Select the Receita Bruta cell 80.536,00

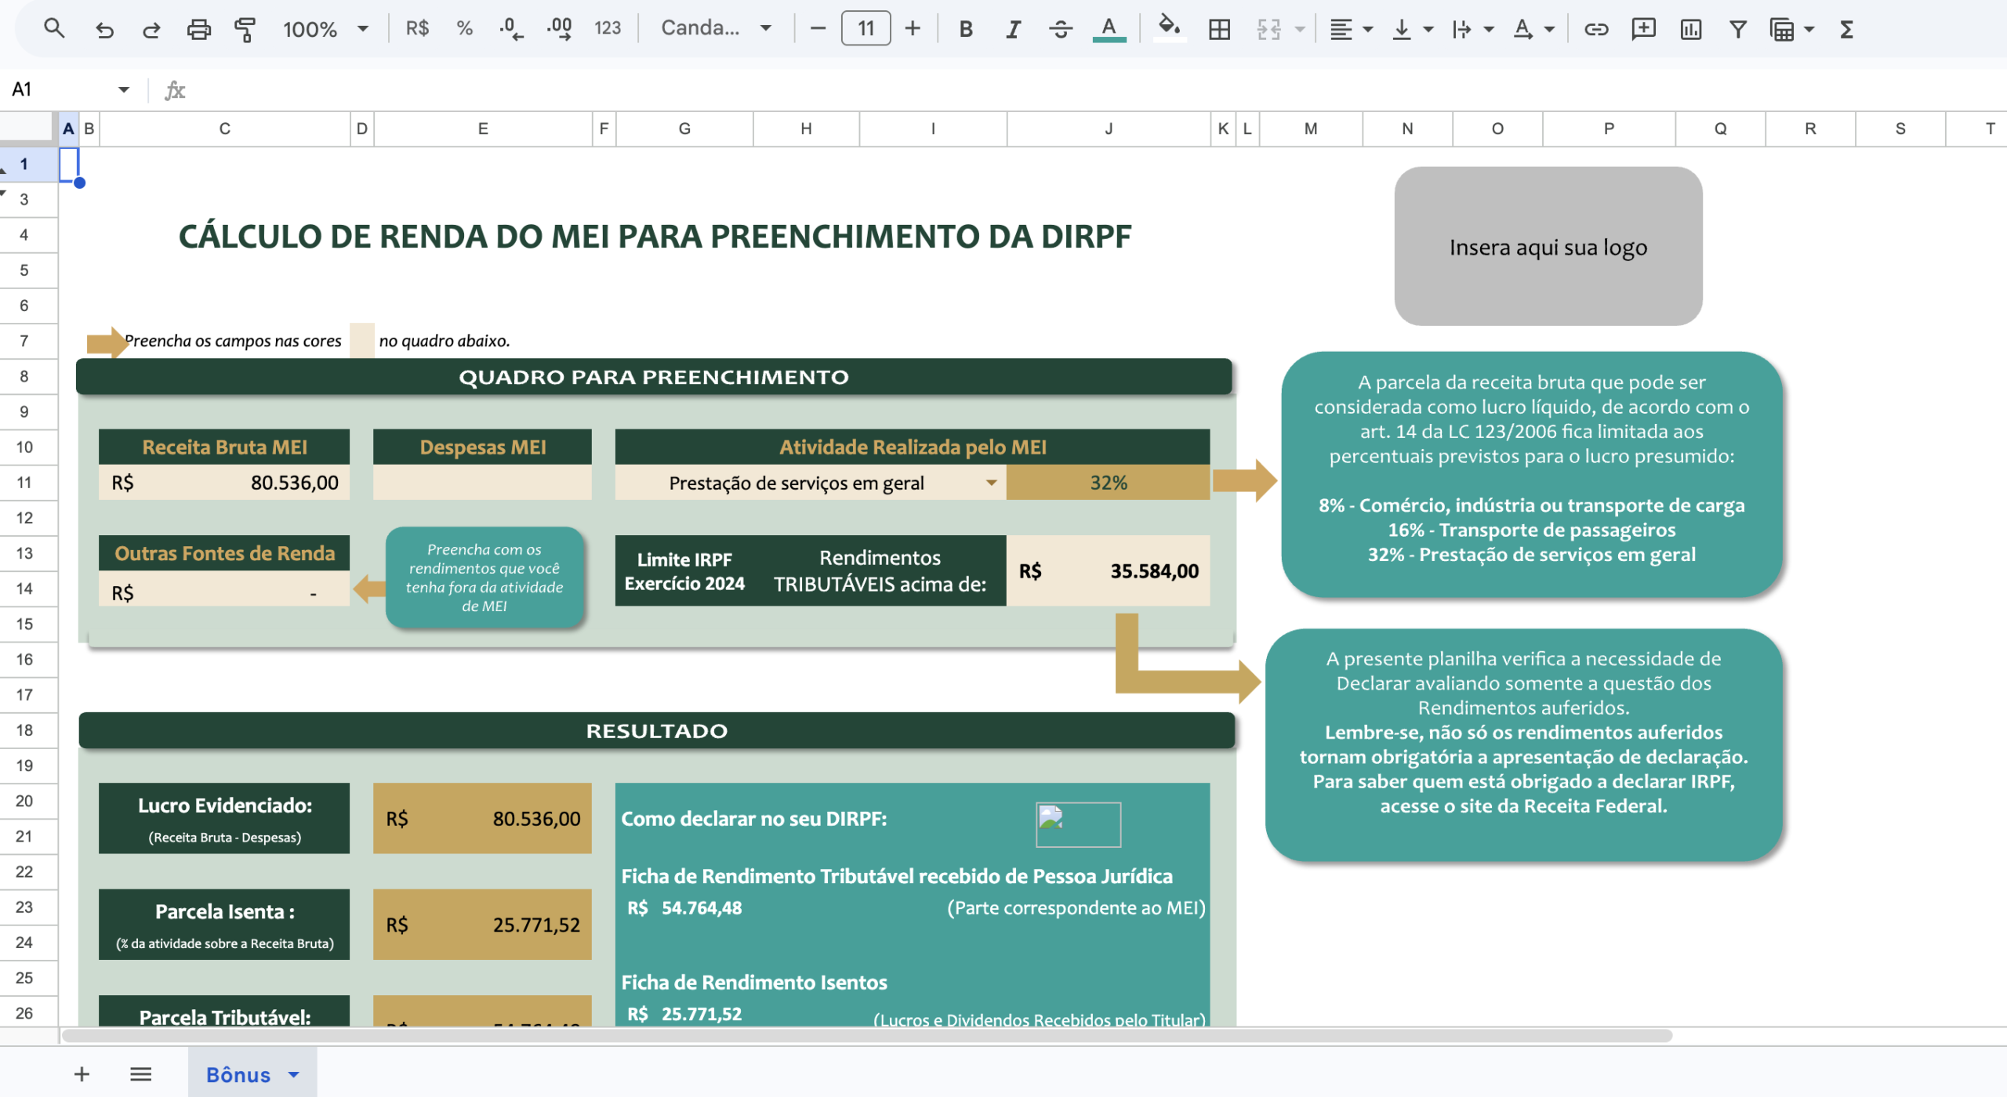pyautogui.click(x=224, y=483)
